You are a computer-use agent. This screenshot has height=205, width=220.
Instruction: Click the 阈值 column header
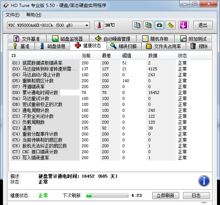(133, 56)
